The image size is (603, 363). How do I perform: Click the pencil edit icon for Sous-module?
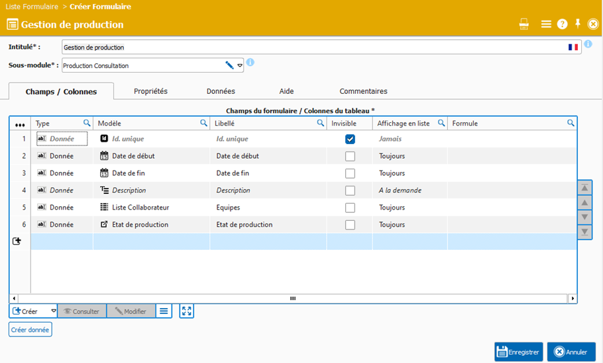point(229,65)
